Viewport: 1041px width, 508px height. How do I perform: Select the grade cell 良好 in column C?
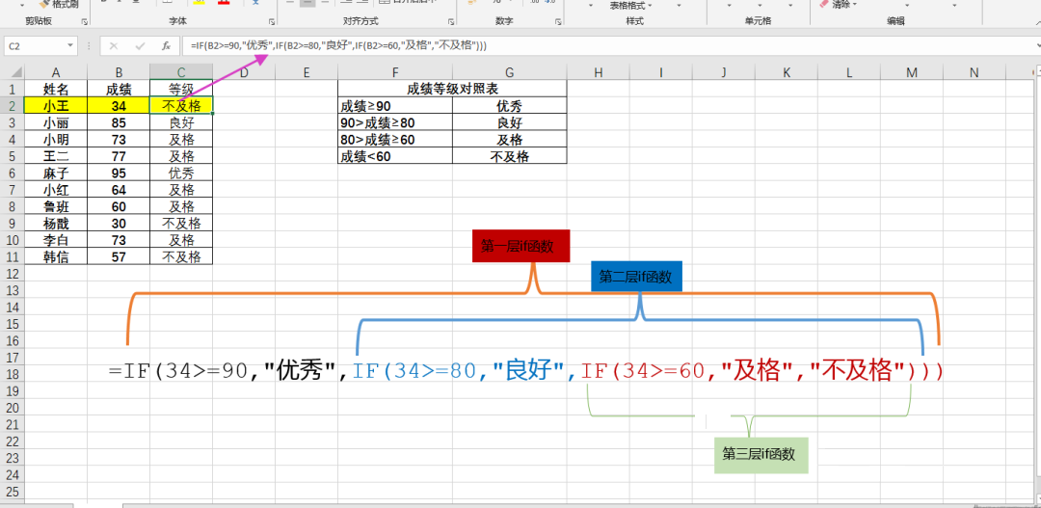pyautogui.click(x=181, y=122)
